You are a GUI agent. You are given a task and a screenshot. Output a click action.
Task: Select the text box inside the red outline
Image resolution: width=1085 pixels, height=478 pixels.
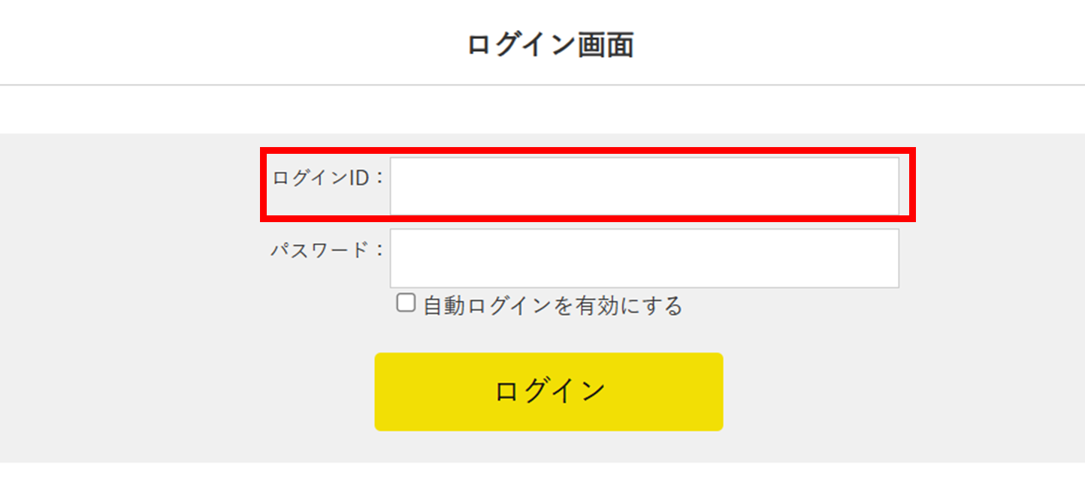click(644, 185)
